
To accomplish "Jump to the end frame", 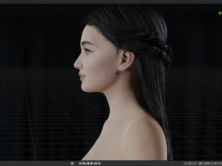I will tap(99, 163).
